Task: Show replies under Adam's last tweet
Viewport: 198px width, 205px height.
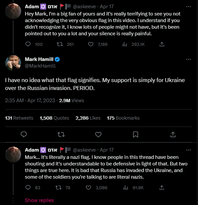Action: tap(39, 200)
